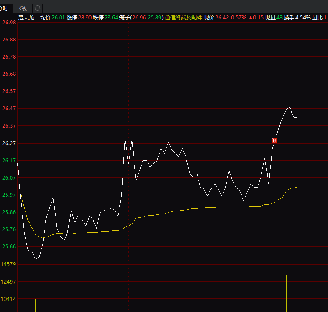Screen dimensions: 328x312
Task: Click y-axis label 26.07
Action: click(x=9, y=178)
